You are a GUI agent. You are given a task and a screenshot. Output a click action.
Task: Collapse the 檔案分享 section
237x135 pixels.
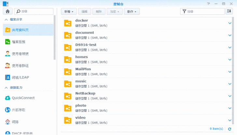click(6, 20)
